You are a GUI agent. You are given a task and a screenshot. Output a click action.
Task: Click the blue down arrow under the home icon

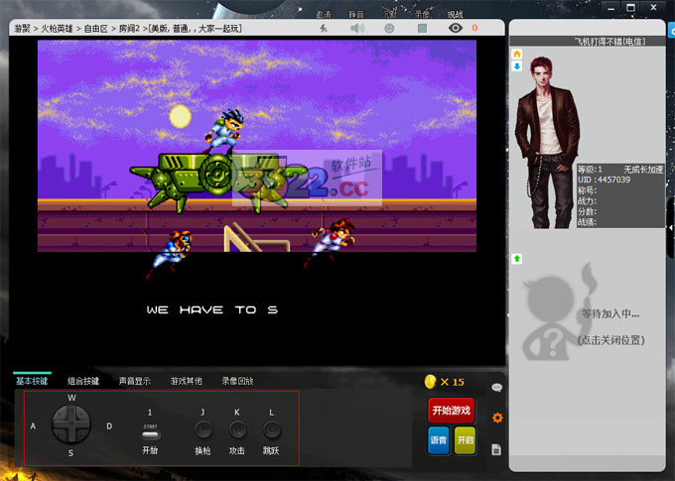[x=516, y=66]
